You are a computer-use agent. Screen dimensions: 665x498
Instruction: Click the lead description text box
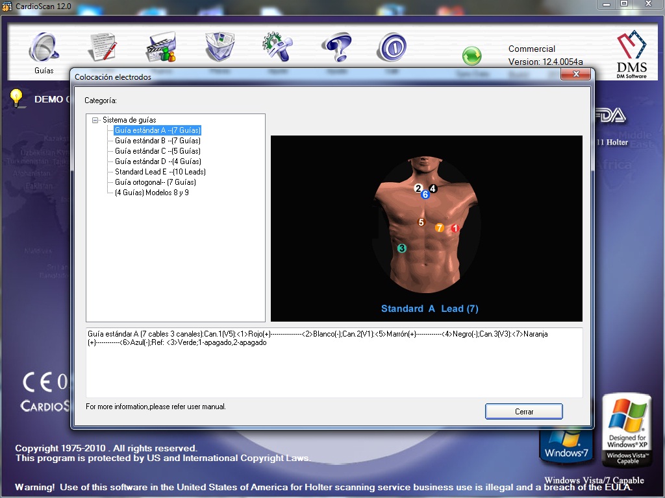[334, 362]
